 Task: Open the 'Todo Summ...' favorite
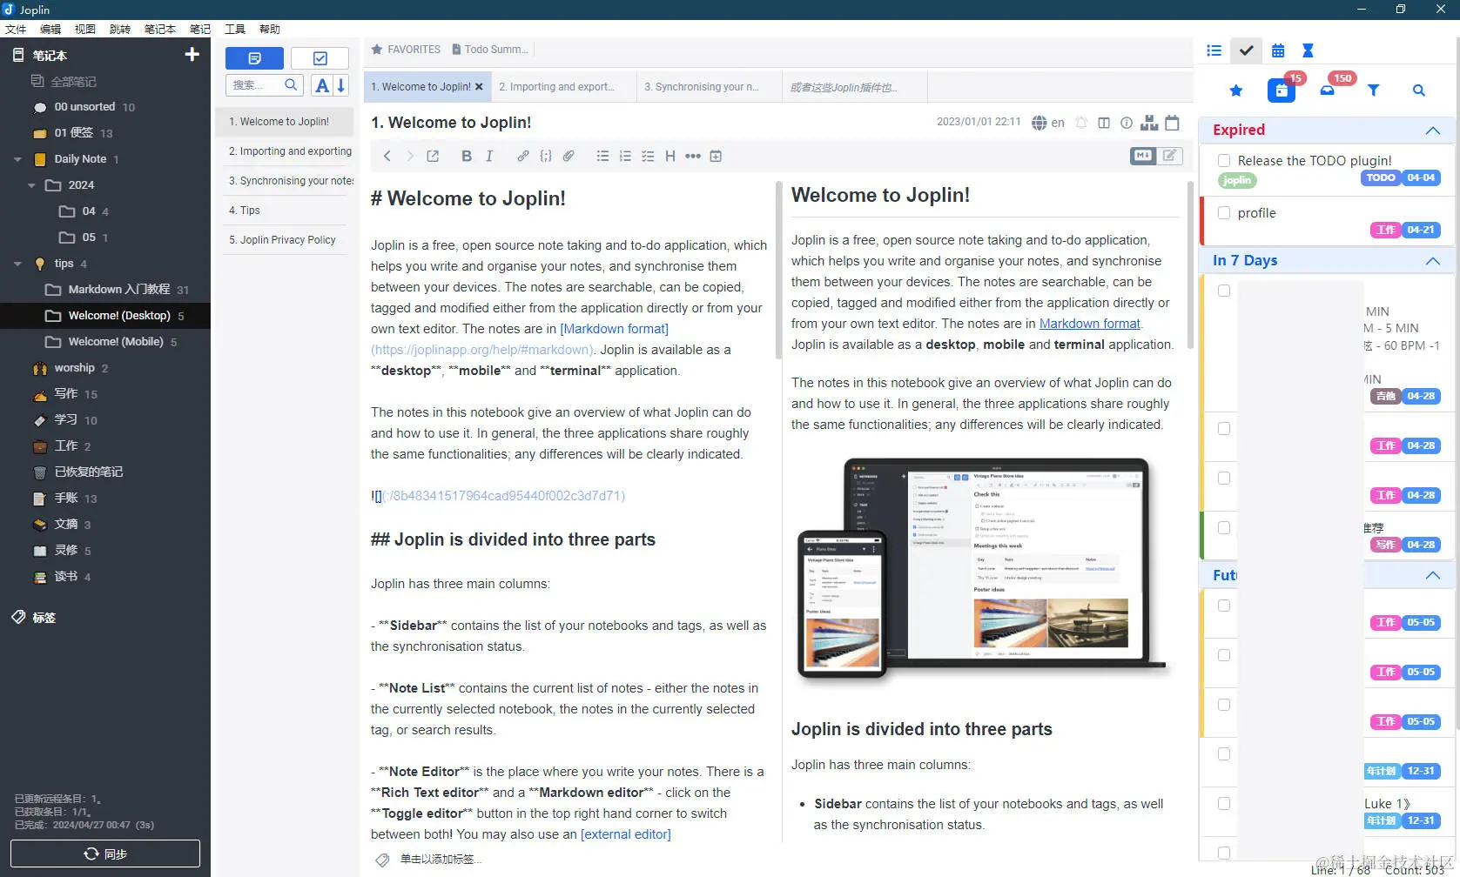point(490,50)
